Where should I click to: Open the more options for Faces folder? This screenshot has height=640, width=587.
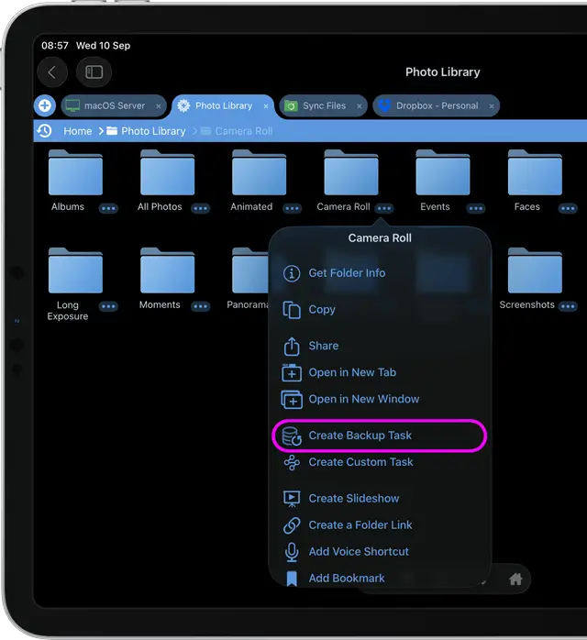tap(568, 208)
